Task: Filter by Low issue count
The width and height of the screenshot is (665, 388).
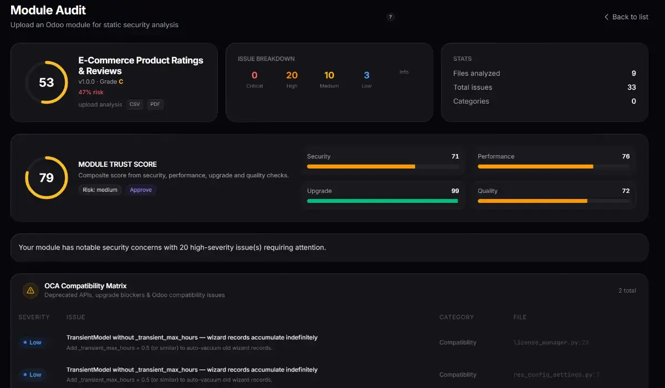Action: point(366,78)
